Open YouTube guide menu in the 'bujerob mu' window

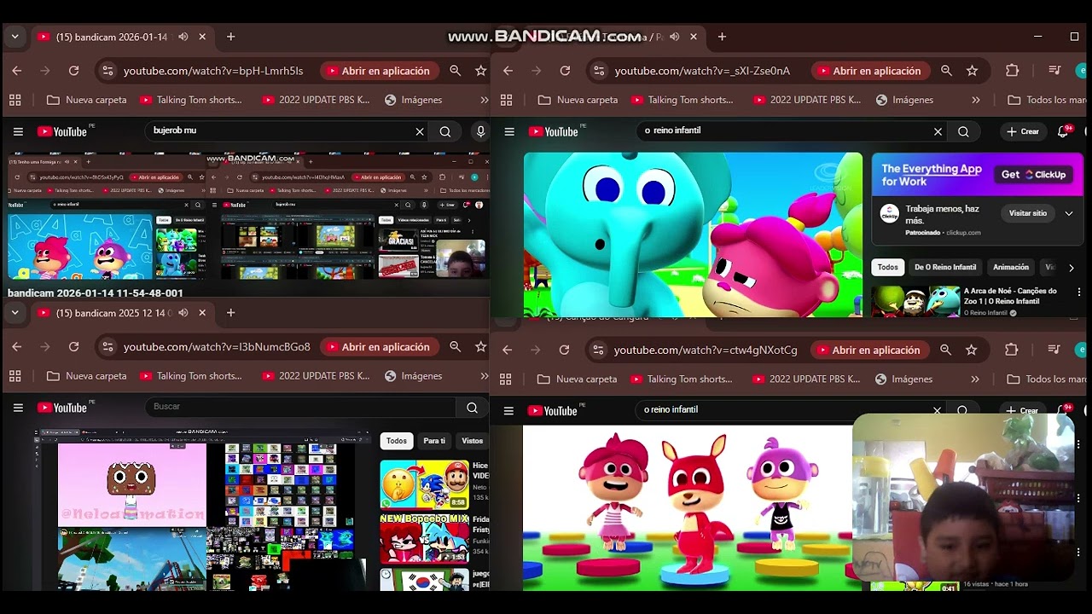[18, 131]
